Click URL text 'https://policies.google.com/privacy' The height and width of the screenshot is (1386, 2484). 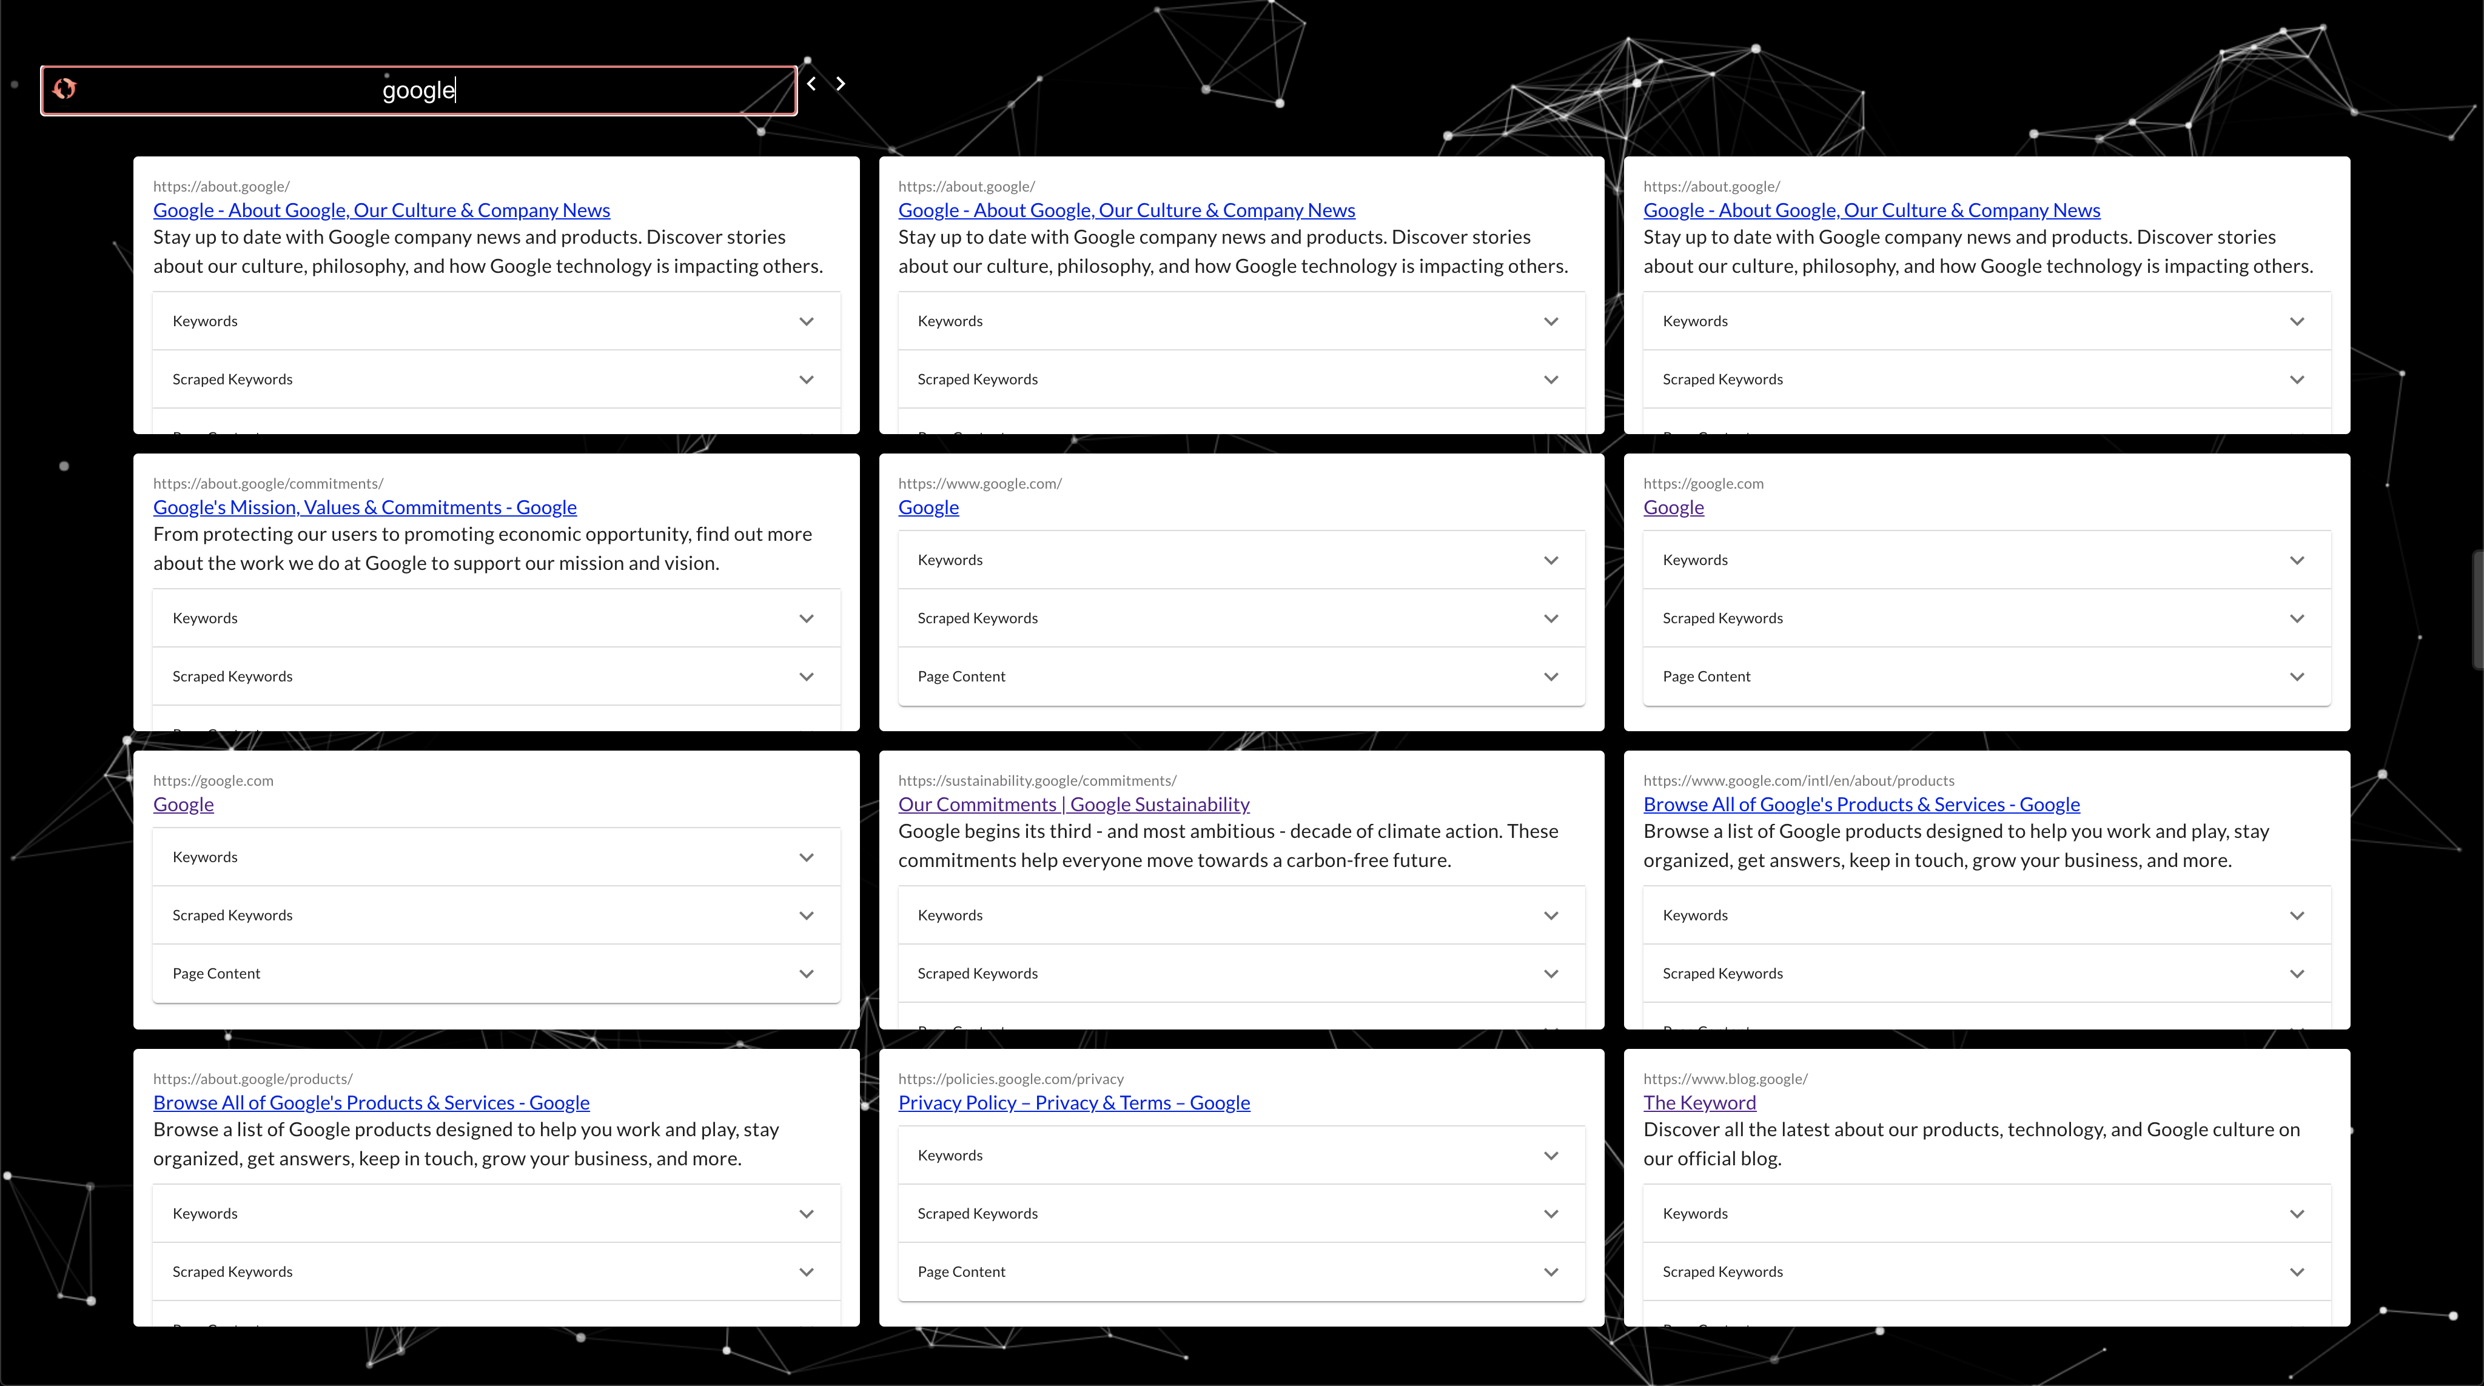(x=1010, y=1079)
